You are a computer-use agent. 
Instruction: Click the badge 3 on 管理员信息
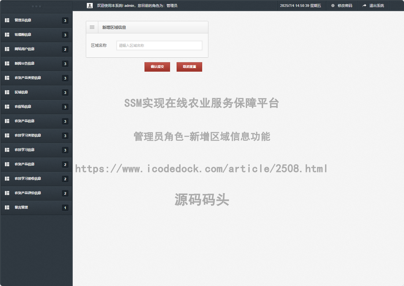pyautogui.click(x=65, y=21)
